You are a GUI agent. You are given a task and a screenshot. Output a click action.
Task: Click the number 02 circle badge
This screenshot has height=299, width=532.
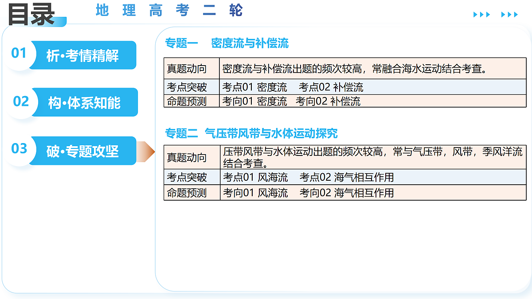click(x=21, y=101)
